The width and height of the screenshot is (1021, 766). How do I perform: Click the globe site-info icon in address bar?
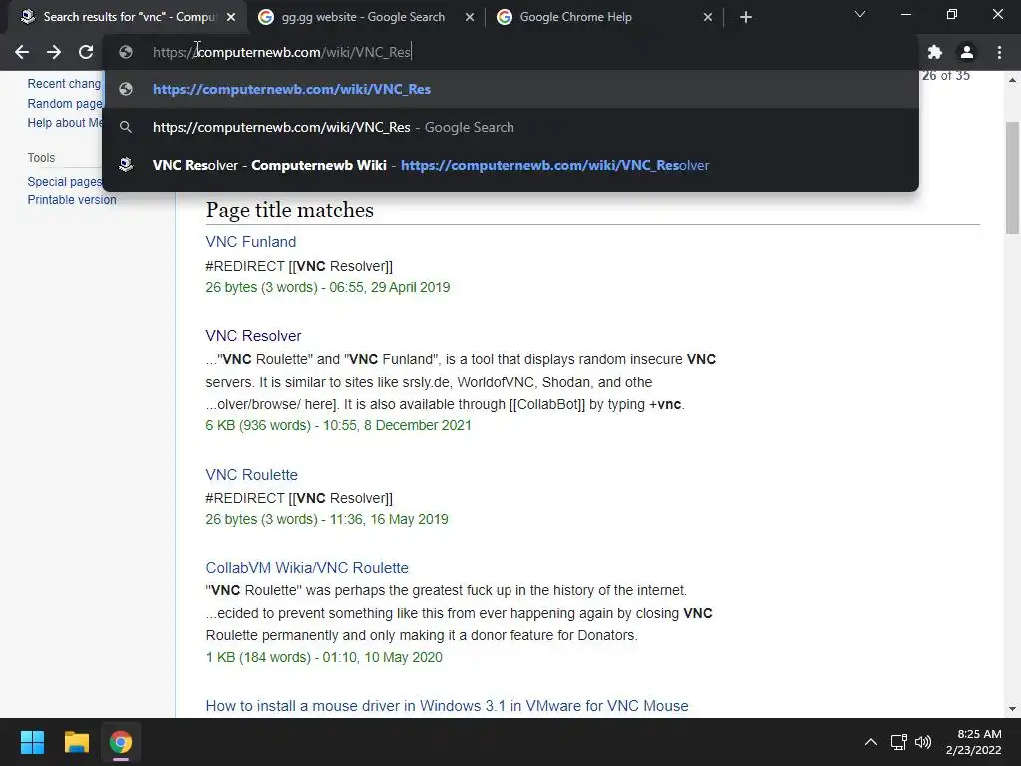tap(126, 52)
